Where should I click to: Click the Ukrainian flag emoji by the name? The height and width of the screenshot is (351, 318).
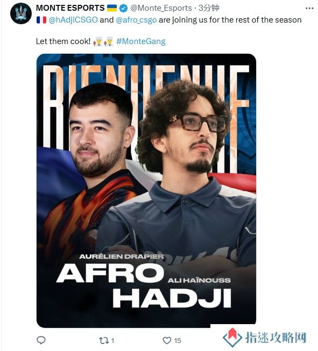[111, 8]
